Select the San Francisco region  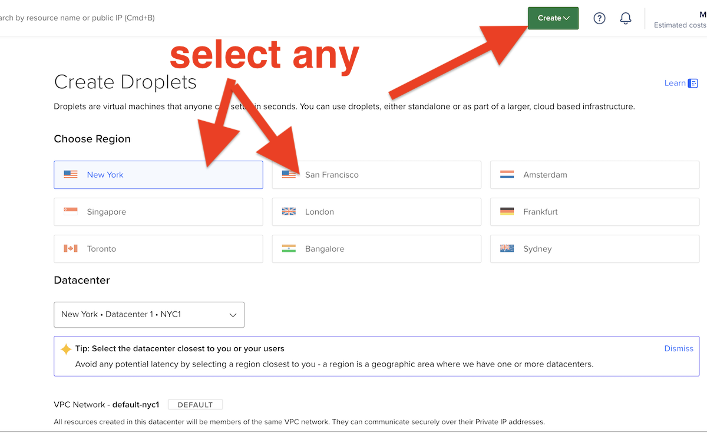pyautogui.click(x=376, y=175)
